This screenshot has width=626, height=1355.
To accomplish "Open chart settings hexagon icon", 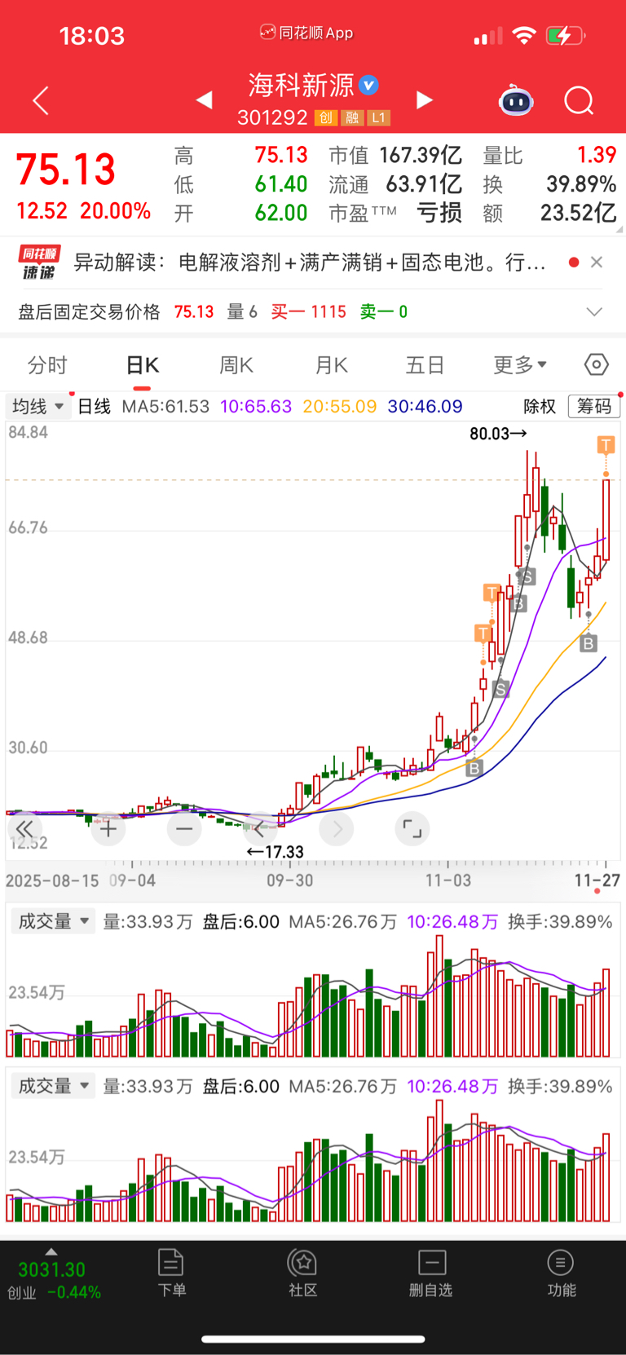I will click(x=597, y=364).
